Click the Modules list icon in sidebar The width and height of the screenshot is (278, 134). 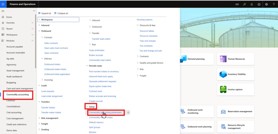coord(3,41)
